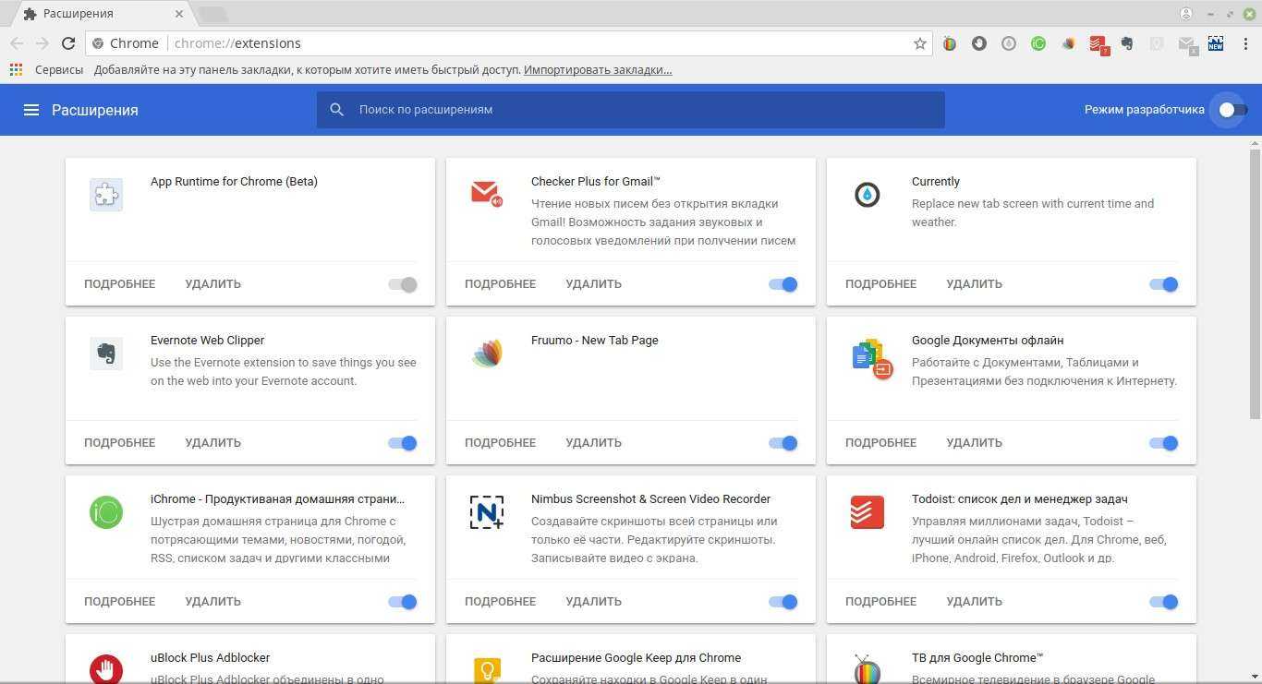Image resolution: width=1262 pixels, height=684 pixels.
Task: Click the Checker Plus for Gmail card icon
Action: pyautogui.click(x=486, y=195)
